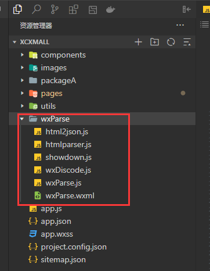Collapse the XCXMALL project root
Image resolution: width=210 pixels, height=271 pixels.
(15, 42)
